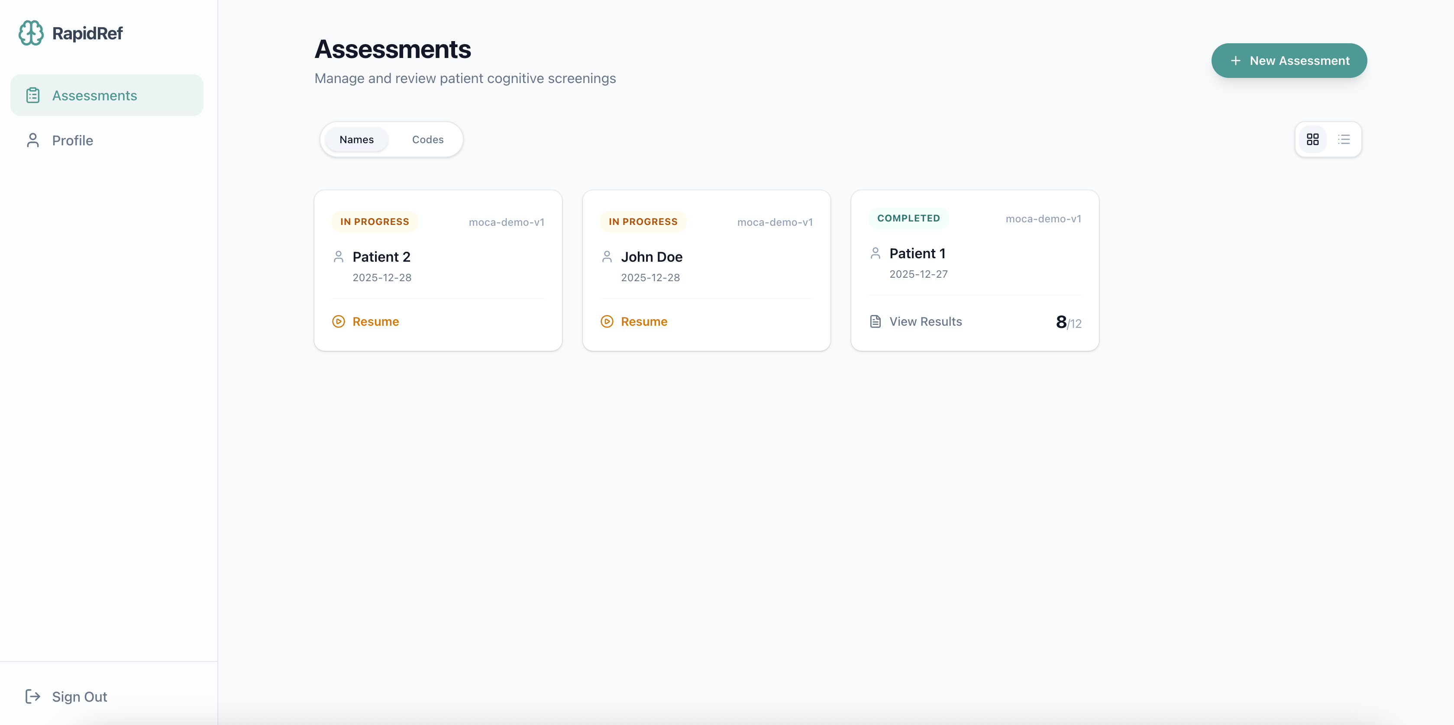This screenshot has height=725, width=1454.
Task: Open the Profile sidebar menu item
Action: 72,141
